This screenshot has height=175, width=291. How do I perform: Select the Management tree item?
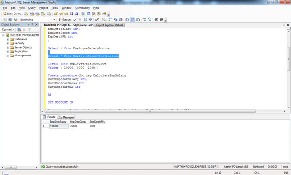click(x=22, y=56)
